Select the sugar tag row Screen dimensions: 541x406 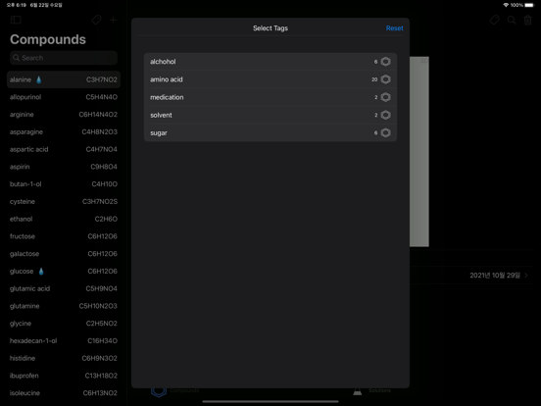click(270, 133)
